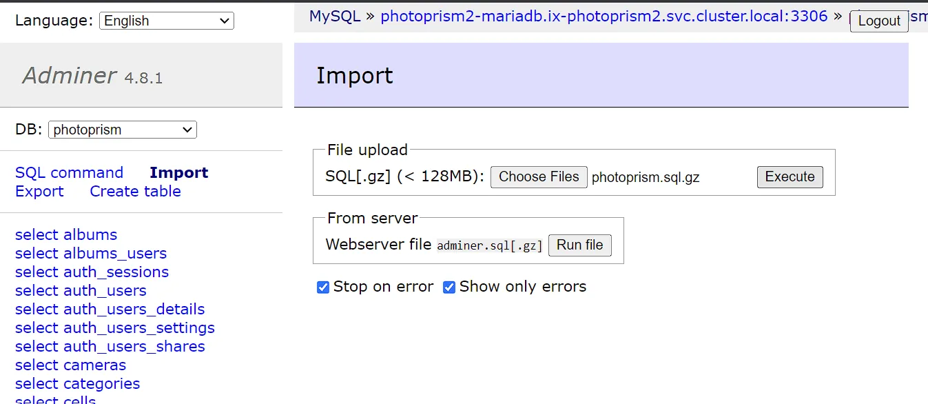
Task: Open the auth_sessions table
Action: coord(92,272)
